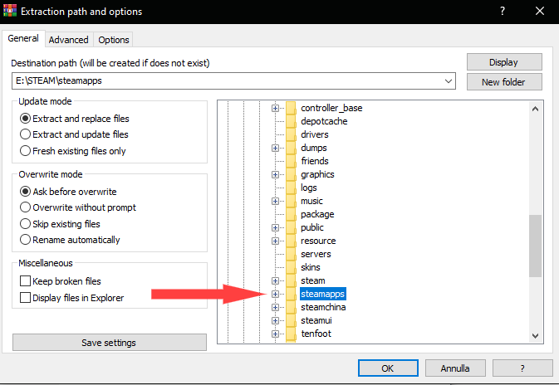The height and width of the screenshot is (385, 559).
Task: Expand the steamapps tree node
Action: (275, 294)
